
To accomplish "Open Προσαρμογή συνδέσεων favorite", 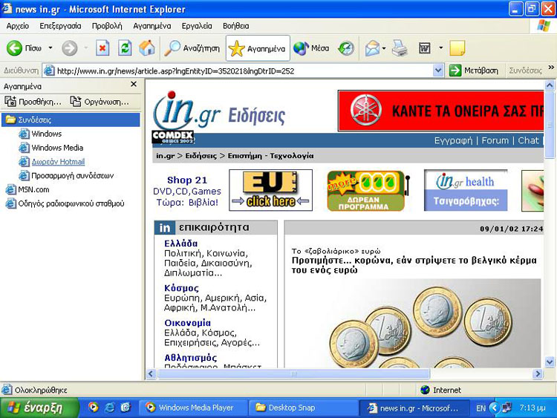I will pyautogui.click(x=66, y=176).
